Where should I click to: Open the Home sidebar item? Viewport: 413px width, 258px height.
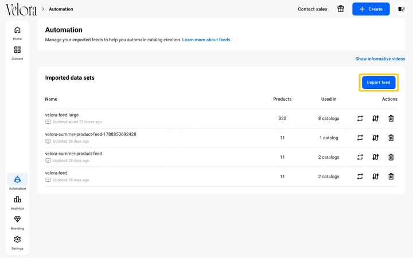[x=17, y=33]
